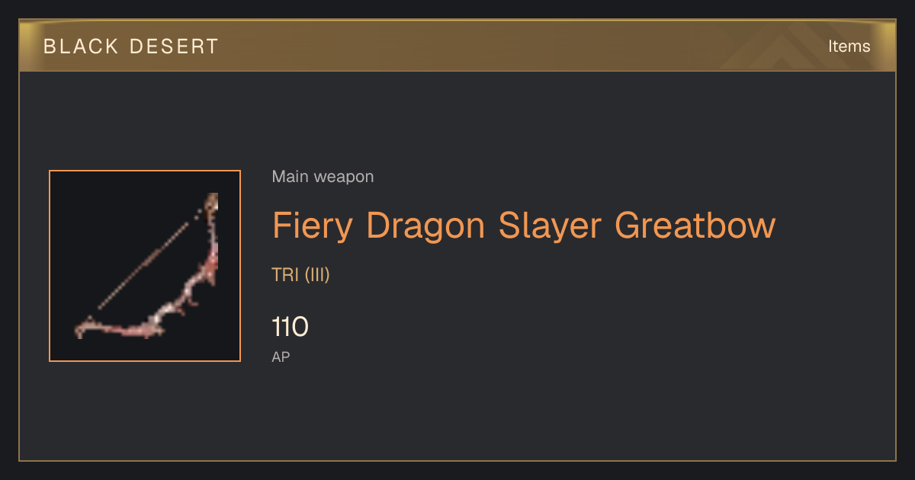Click the Main weapon category label
The width and height of the screenshot is (915, 480).
(323, 177)
